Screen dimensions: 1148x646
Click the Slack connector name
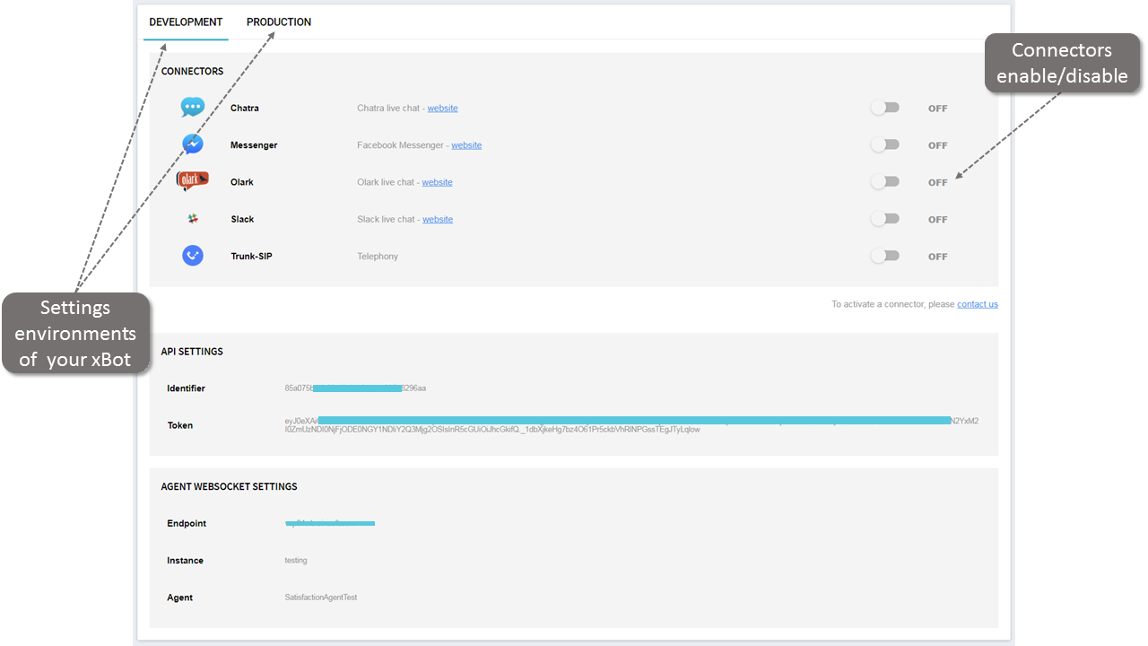click(242, 219)
